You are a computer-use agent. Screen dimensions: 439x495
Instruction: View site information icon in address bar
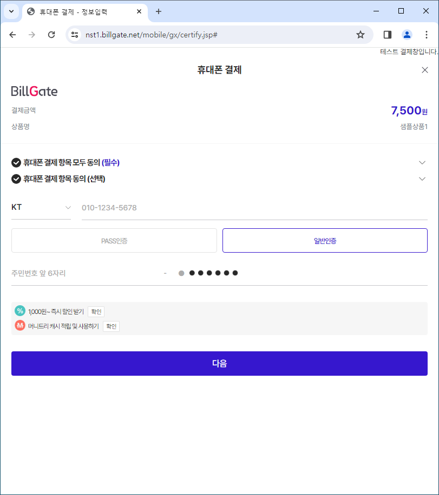point(75,35)
